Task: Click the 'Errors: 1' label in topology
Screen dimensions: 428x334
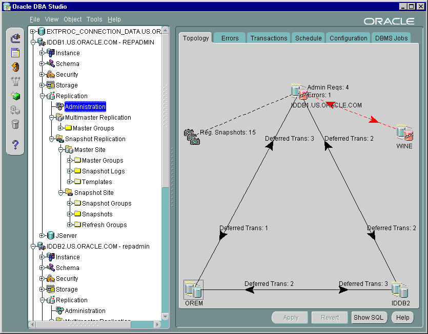Action: (x=319, y=95)
